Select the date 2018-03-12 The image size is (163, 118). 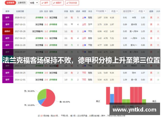click(x=20, y=18)
